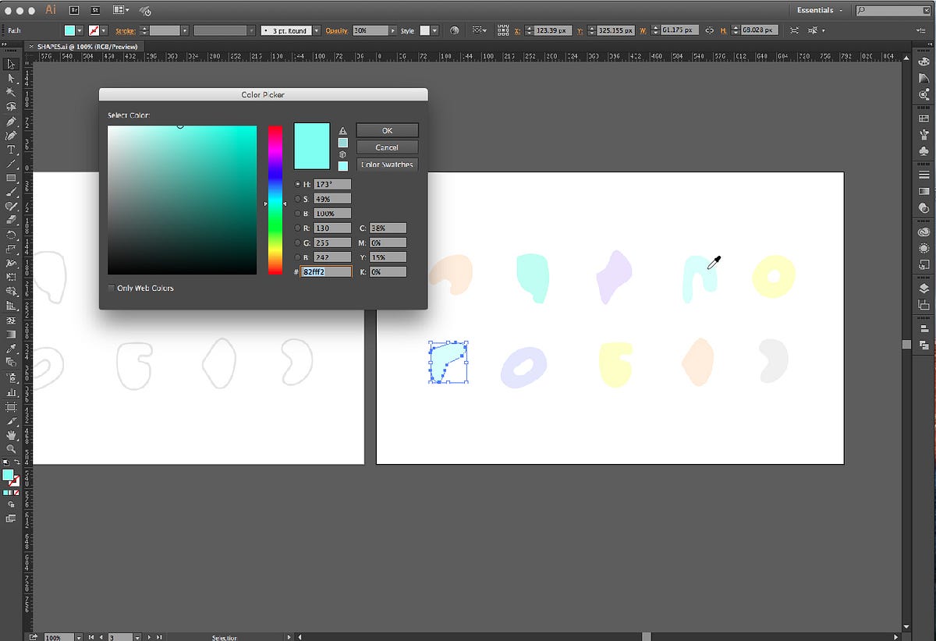
Task: Select the H hue radio button
Action: (298, 185)
